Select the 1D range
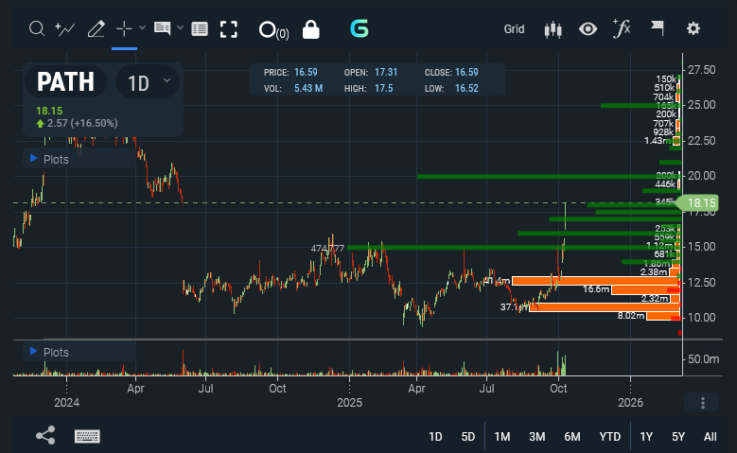The image size is (737, 453). [435, 437]
